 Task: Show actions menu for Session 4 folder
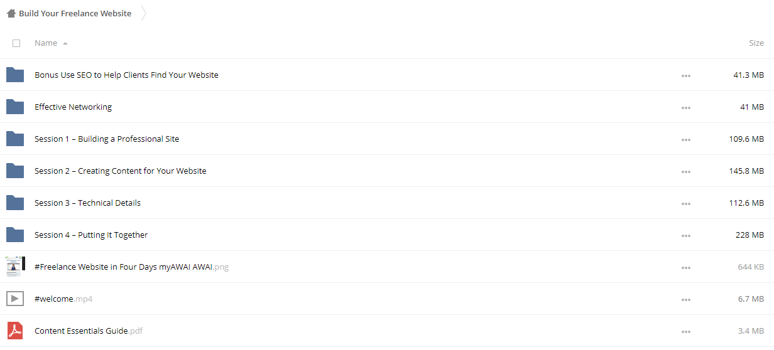[x=685, y=236]
